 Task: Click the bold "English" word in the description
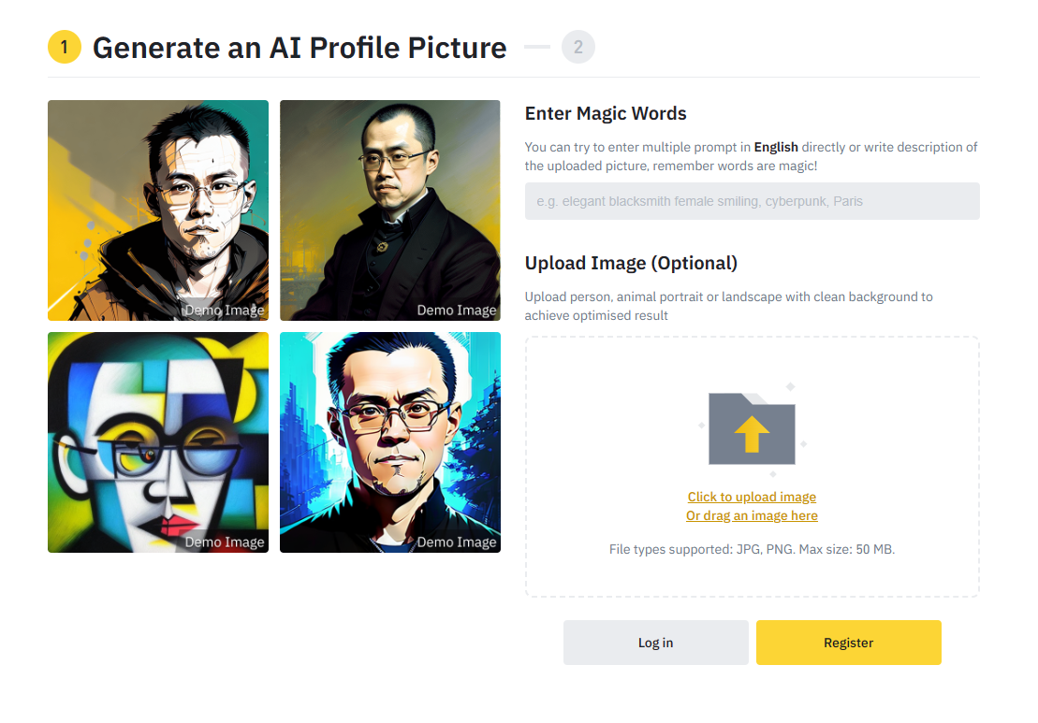[x=776, y=147]
